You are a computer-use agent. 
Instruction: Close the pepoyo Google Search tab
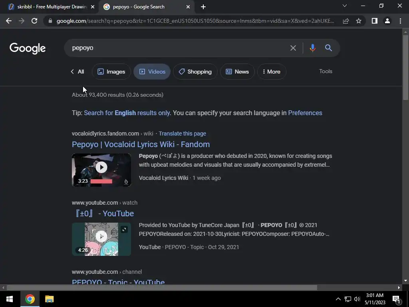pyautogui.click(x=188, y=7)
